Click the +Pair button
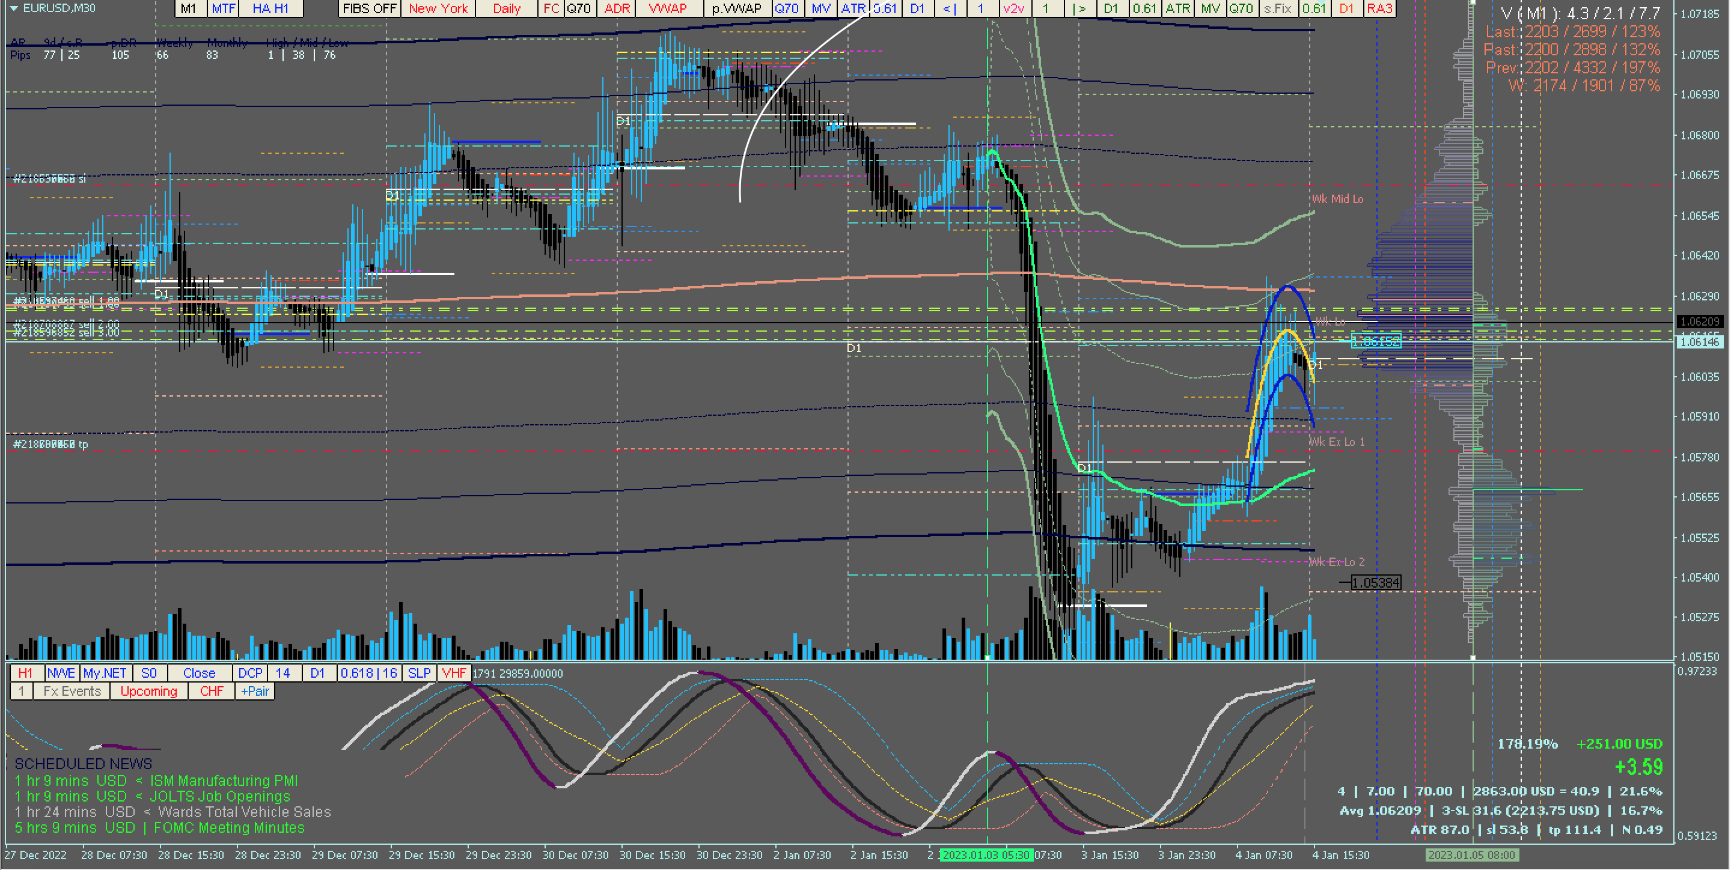Screen dimensions: 1731x870 [x=255, y=692]
